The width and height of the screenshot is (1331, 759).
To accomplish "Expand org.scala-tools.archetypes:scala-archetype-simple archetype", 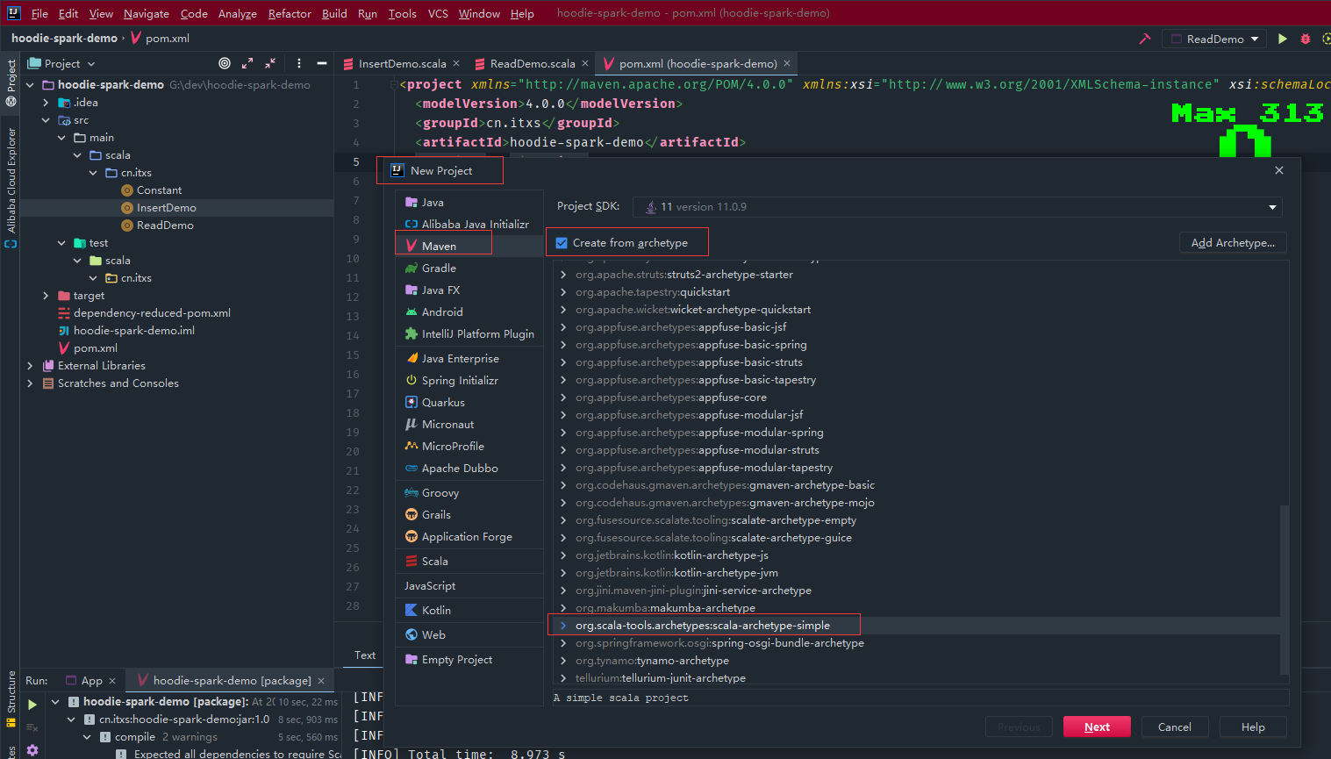I will pyautogui.click(x=563, y=626).
